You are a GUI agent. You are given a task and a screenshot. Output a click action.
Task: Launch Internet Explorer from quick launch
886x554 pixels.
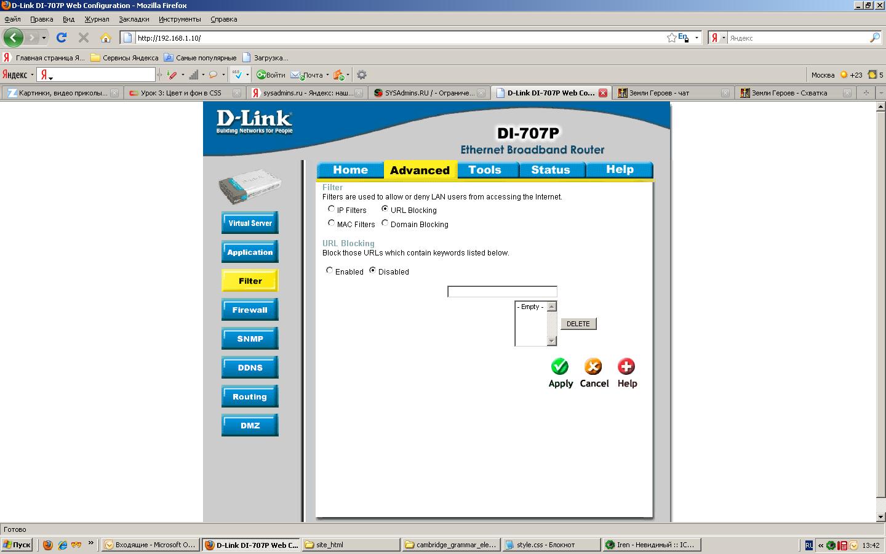pyautogui.click(x=62, y=545)
